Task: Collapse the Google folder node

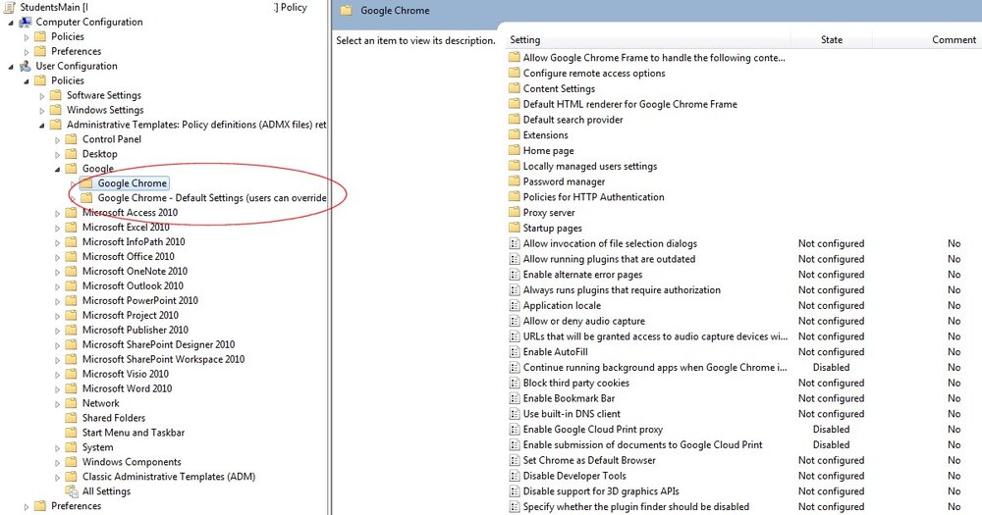Action: coord(58,169)
